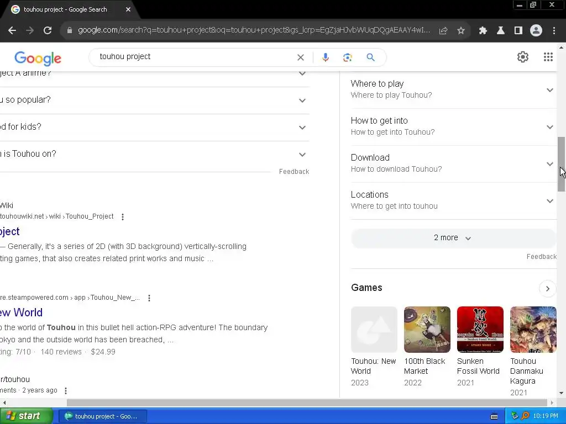This screenshot has width=566, height=424.
Task: Expand the 'for kids?' question
Action: [x=155, y=128]
